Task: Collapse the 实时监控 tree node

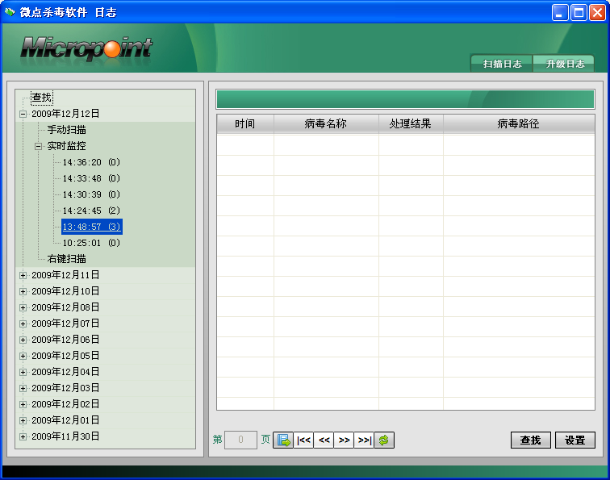Action: coord(38,146)
